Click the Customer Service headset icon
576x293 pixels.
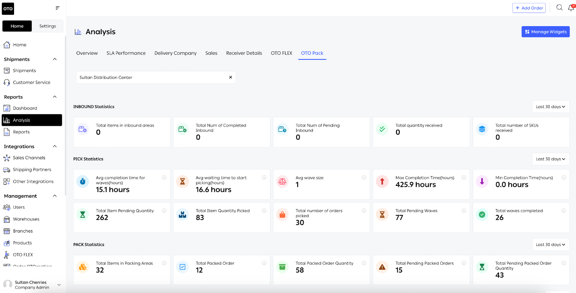(x=6, y=82)
